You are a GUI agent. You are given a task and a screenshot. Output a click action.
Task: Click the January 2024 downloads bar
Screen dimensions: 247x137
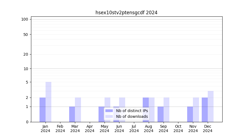tap(48, 102)
